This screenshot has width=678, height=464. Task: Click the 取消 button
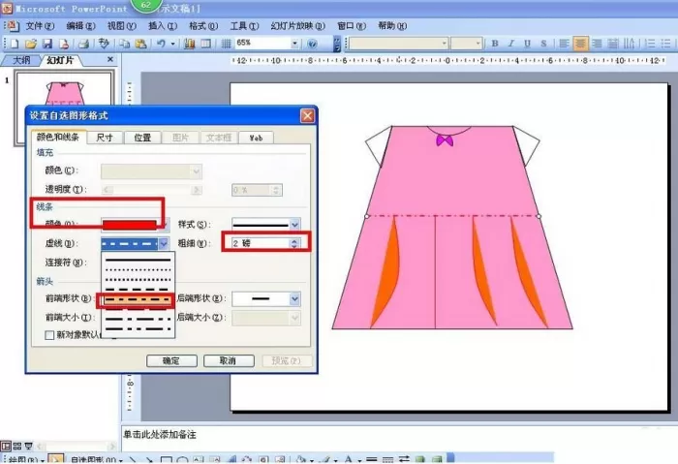[229, 360]
